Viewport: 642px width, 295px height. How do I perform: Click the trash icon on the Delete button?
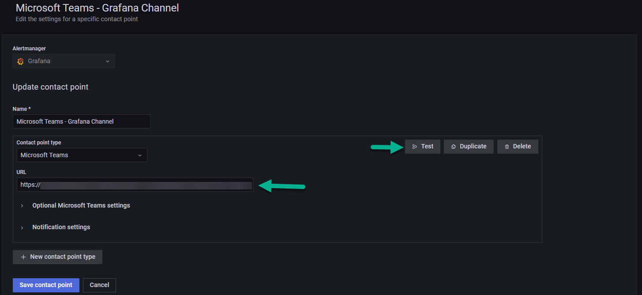pyautogui.click(x=507, y=147)
